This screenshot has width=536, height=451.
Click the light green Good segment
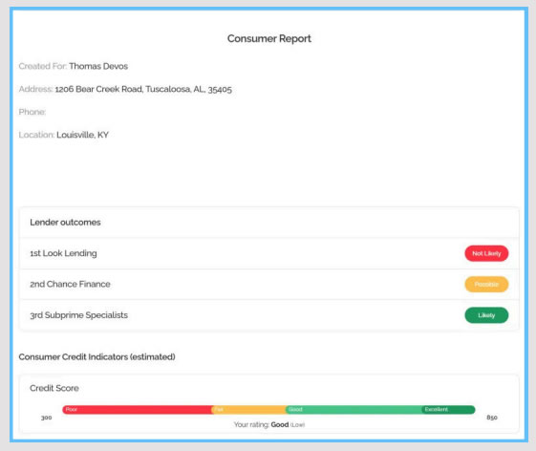[354, 410]
